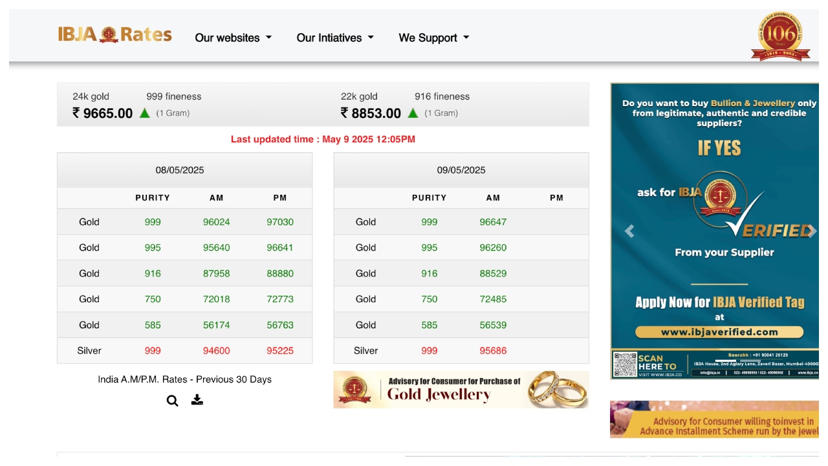Click India A.M/P.M. Rates Previous 30 Days

(x=184, y=379)
